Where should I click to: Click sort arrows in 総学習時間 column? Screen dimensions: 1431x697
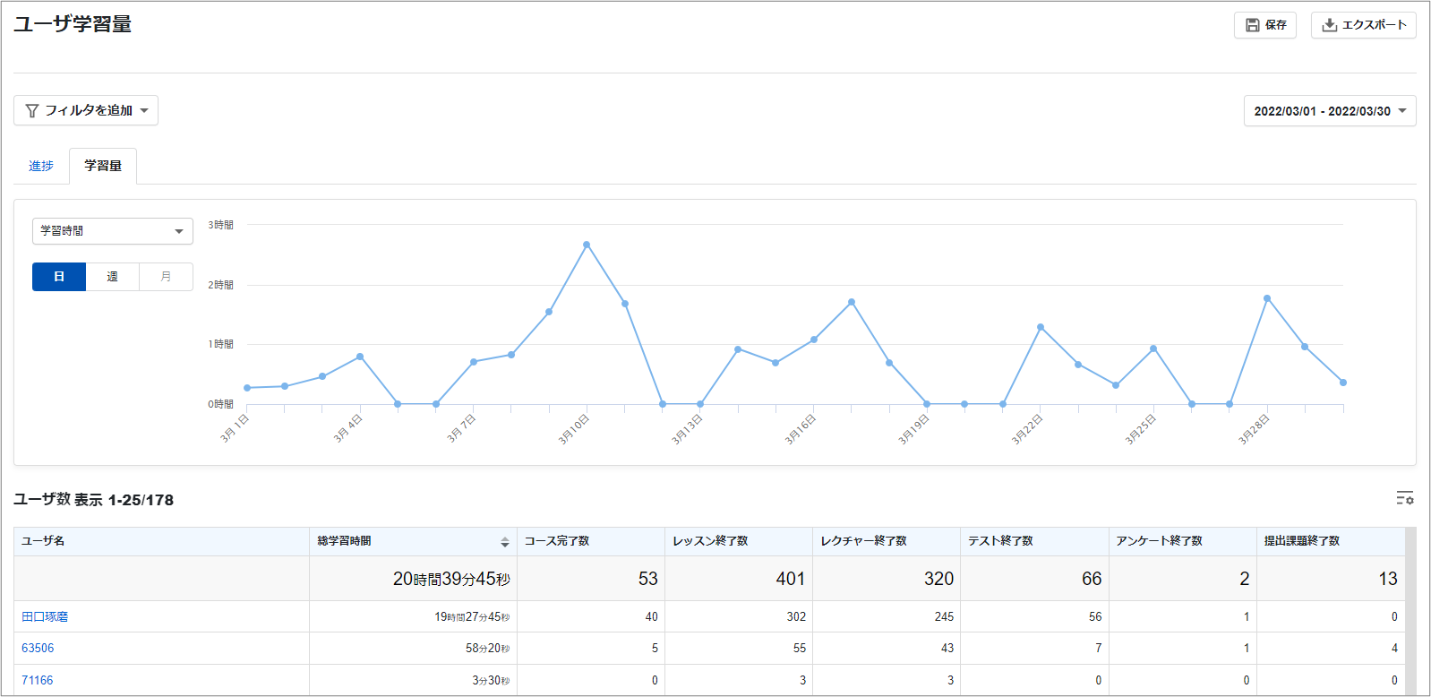click(505, 542)
